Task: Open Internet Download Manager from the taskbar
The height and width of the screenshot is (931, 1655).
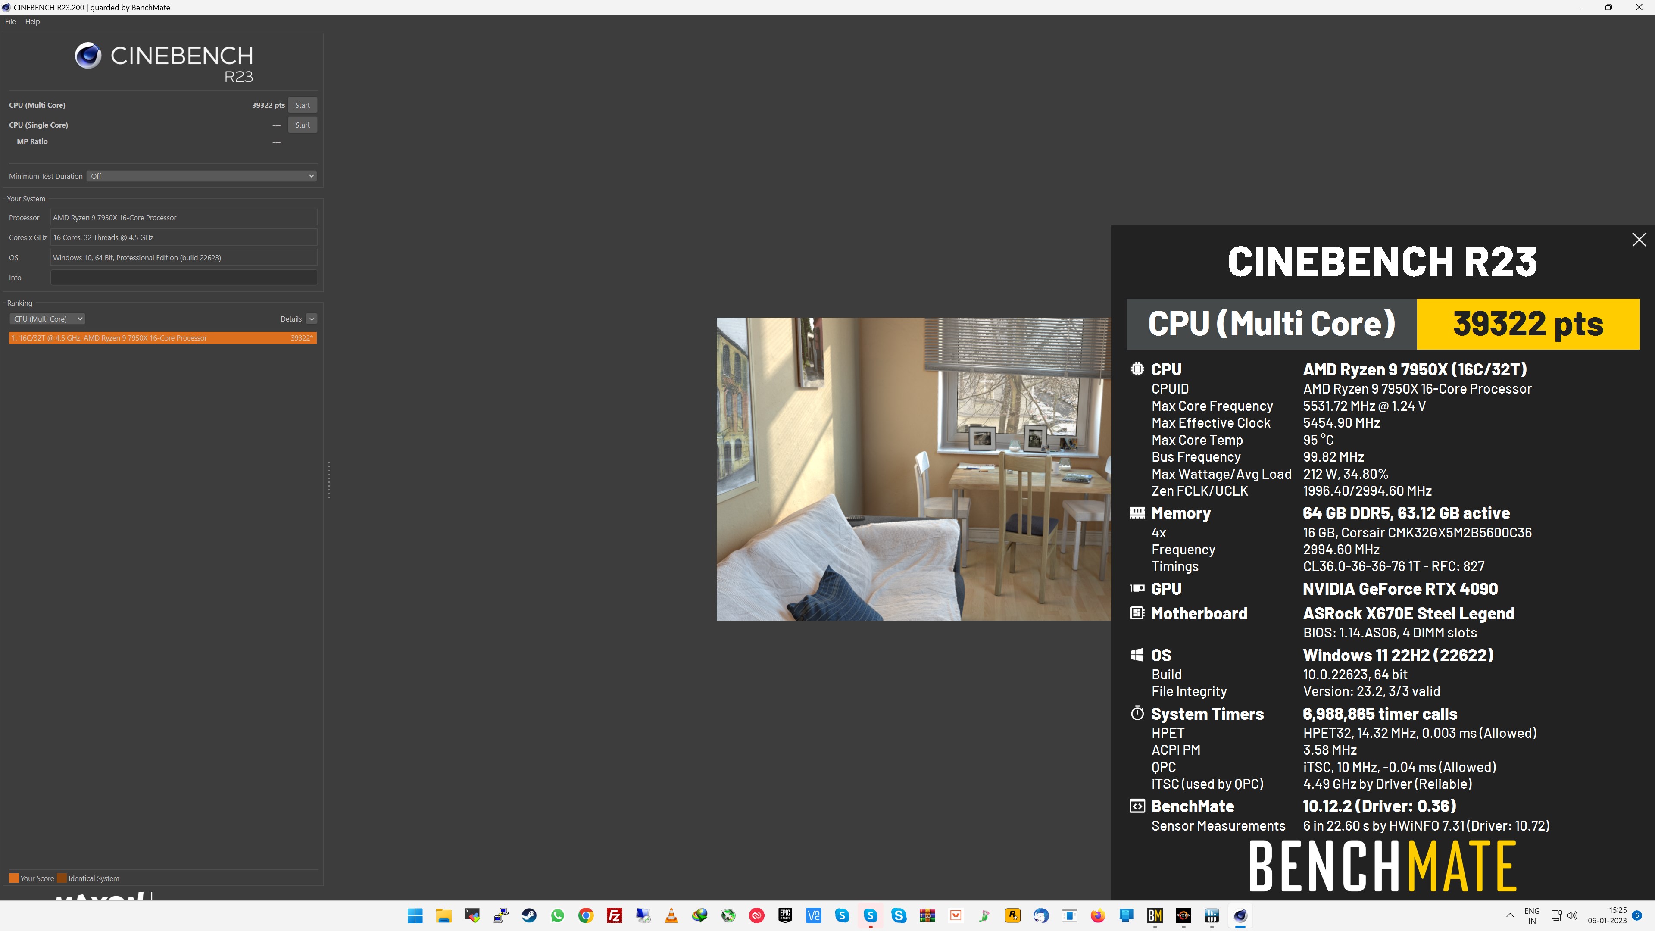Action: 699,915
